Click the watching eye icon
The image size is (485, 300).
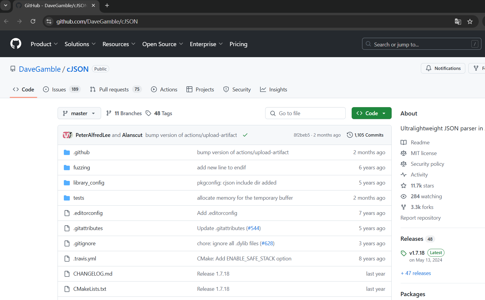click(404, 196)
